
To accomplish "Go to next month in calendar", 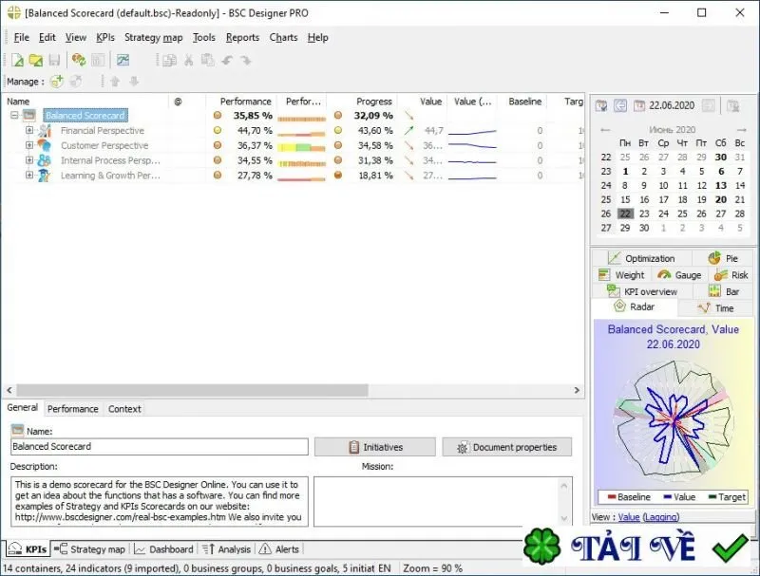I will pyautogui.click(x=742, y=130).
